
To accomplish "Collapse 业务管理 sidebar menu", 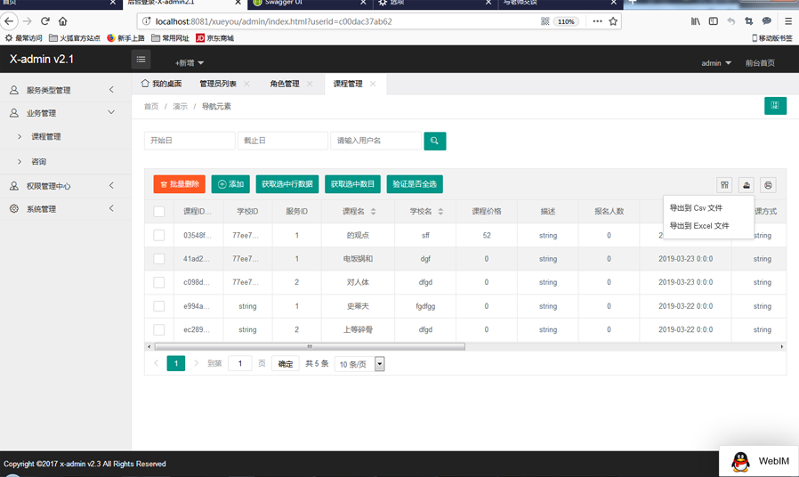I will (x=66, y=113).
